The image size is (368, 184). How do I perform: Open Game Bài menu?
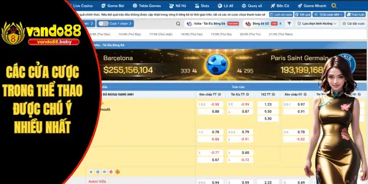pyautogui.click(x=113, y=6)
